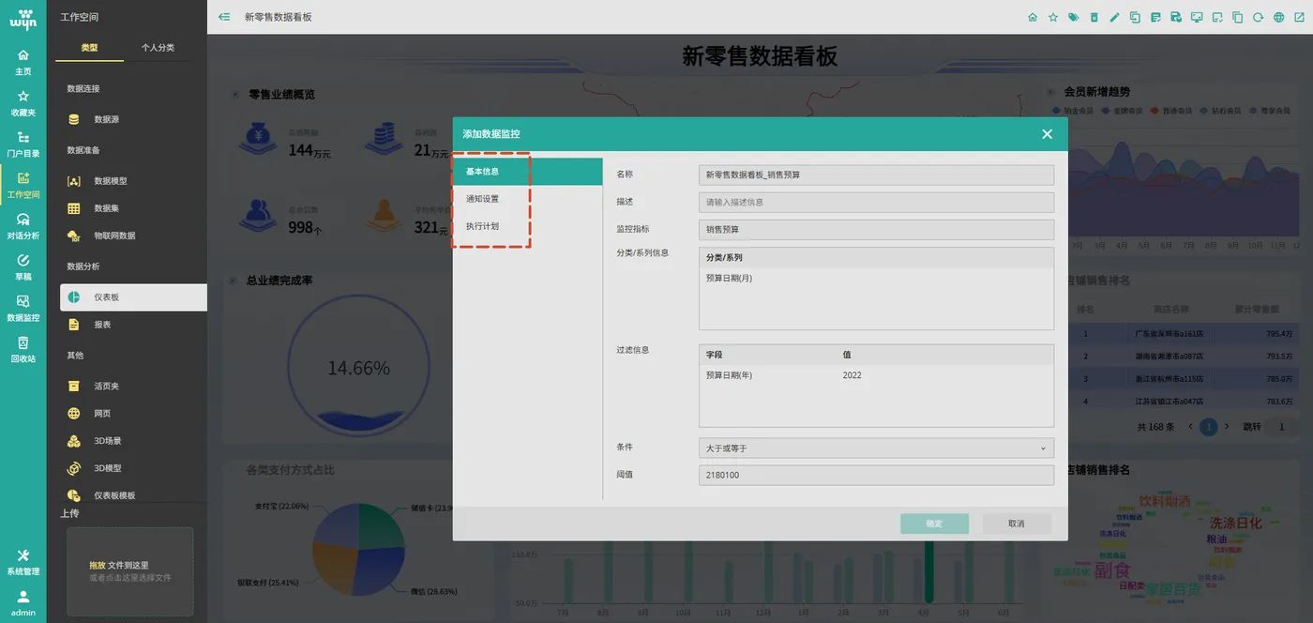Click the pencil edit icon in top toolbar
This screenshot has width=1313, height=623.
click(1114, 17)
